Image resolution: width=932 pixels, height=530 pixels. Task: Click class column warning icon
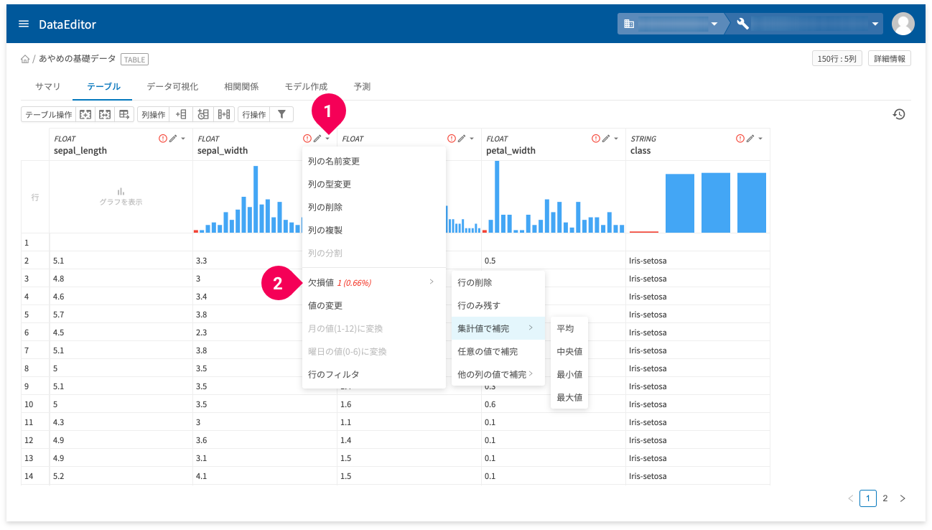[x=740, y=139]
